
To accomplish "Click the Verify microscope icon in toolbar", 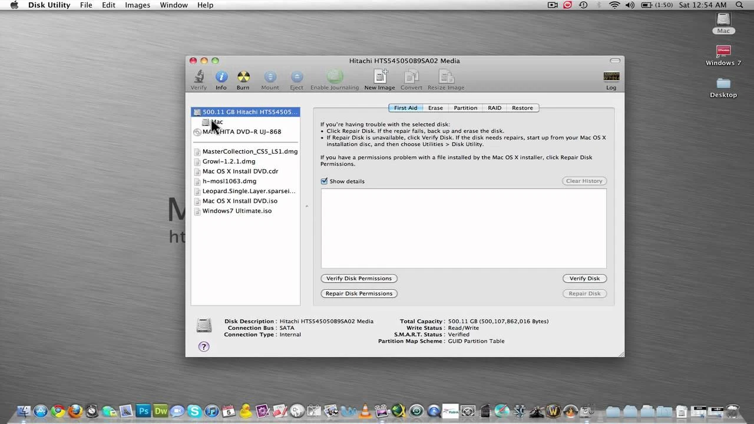I will coord(199,77).
